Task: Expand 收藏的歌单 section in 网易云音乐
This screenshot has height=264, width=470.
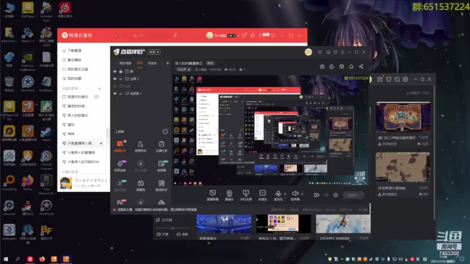Action: click(x=71, y=172)
